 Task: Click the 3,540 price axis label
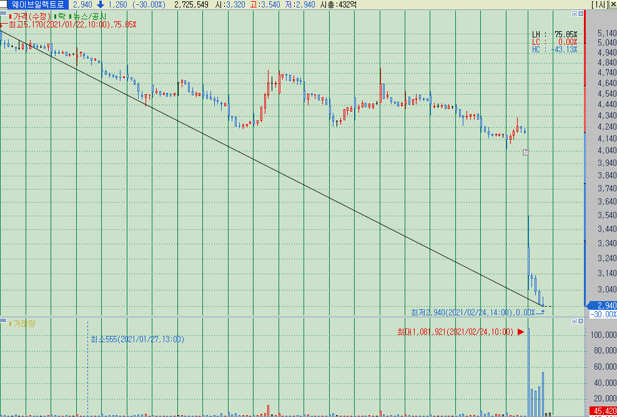point(606,216)
